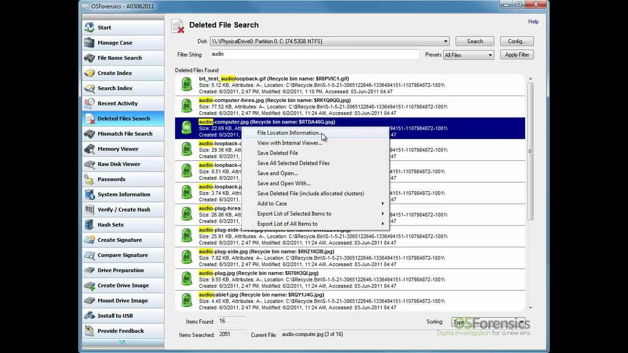
Task: Open the Help link
Action: coord(533,22)
